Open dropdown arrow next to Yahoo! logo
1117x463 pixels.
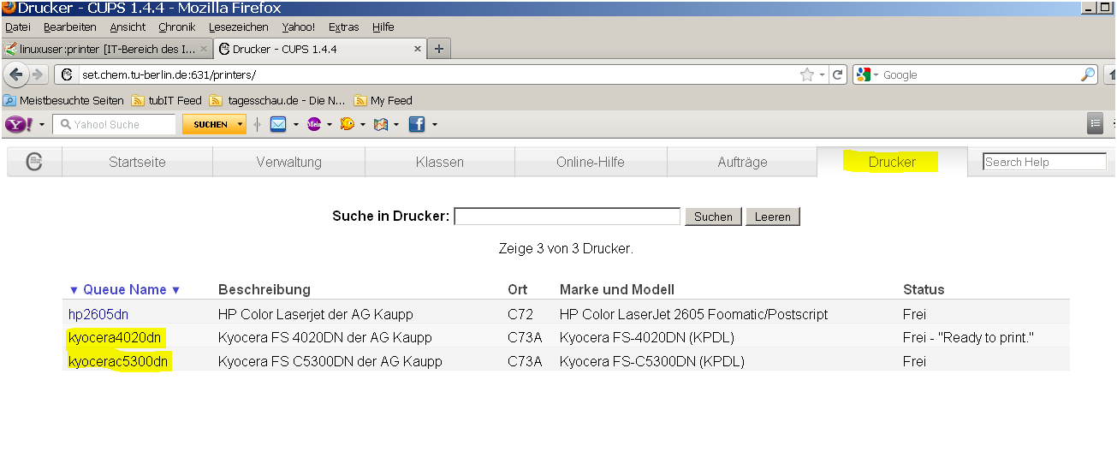coord(42,125)
